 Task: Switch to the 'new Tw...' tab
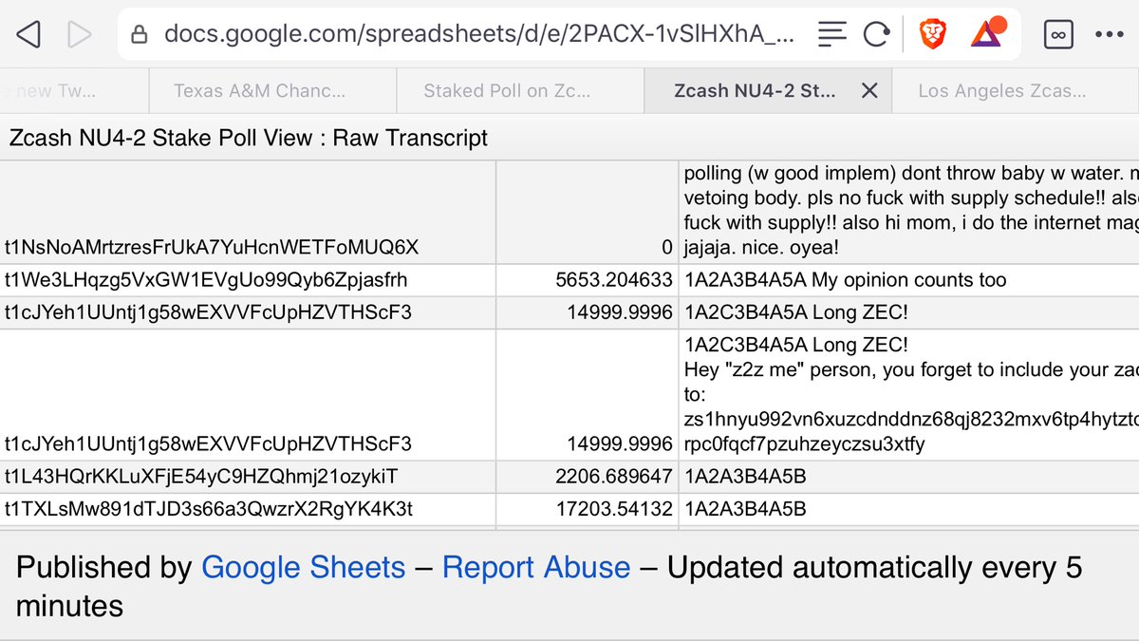[x=74, y=91]
